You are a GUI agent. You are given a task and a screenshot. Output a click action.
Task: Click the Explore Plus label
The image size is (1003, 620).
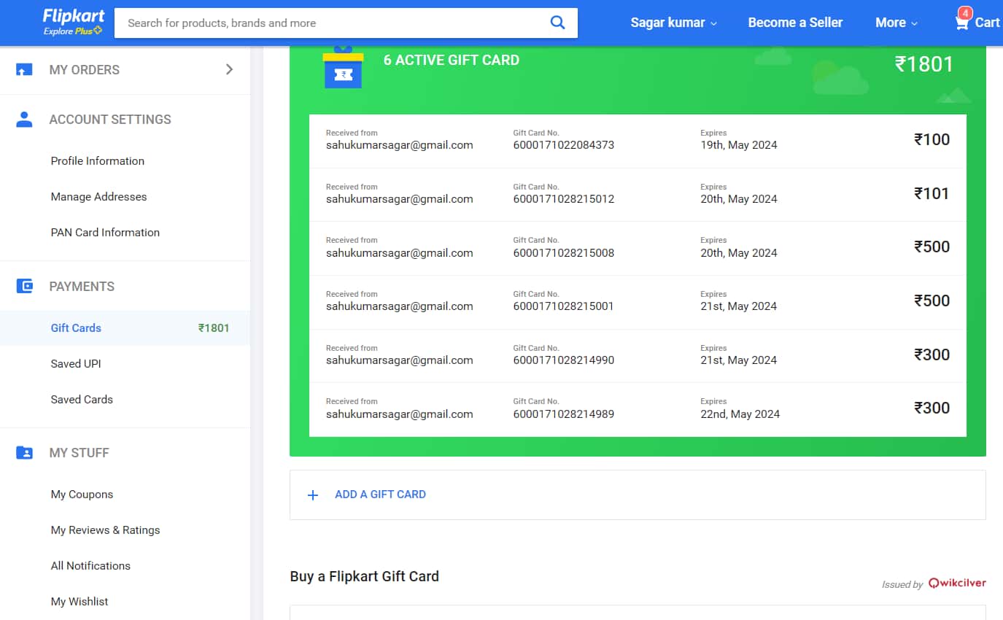pyautogui.click(x=72, y=31)
